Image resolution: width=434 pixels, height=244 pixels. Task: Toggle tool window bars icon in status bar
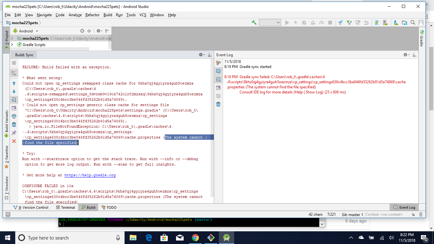click(8, 214)
